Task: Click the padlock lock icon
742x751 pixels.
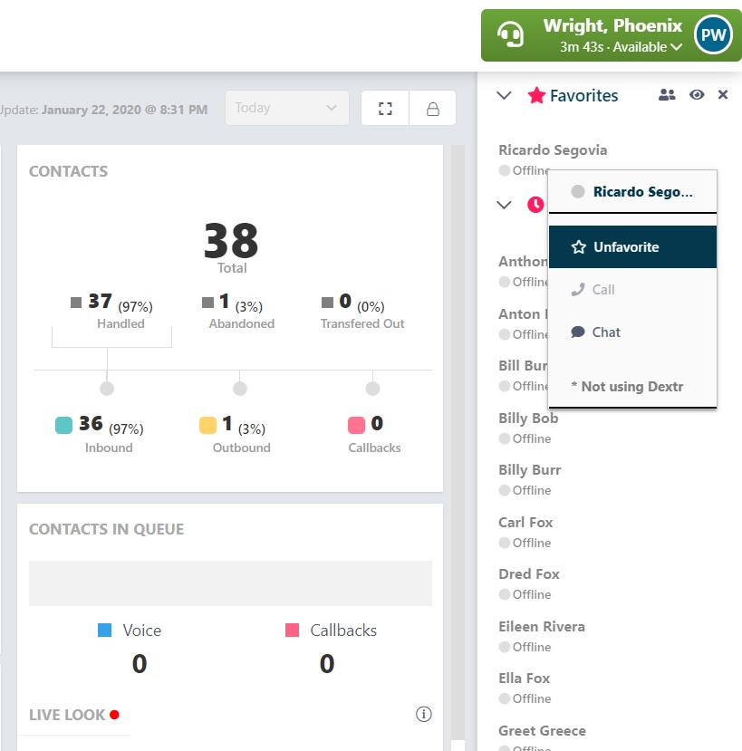Action: [x=432, y=108]
